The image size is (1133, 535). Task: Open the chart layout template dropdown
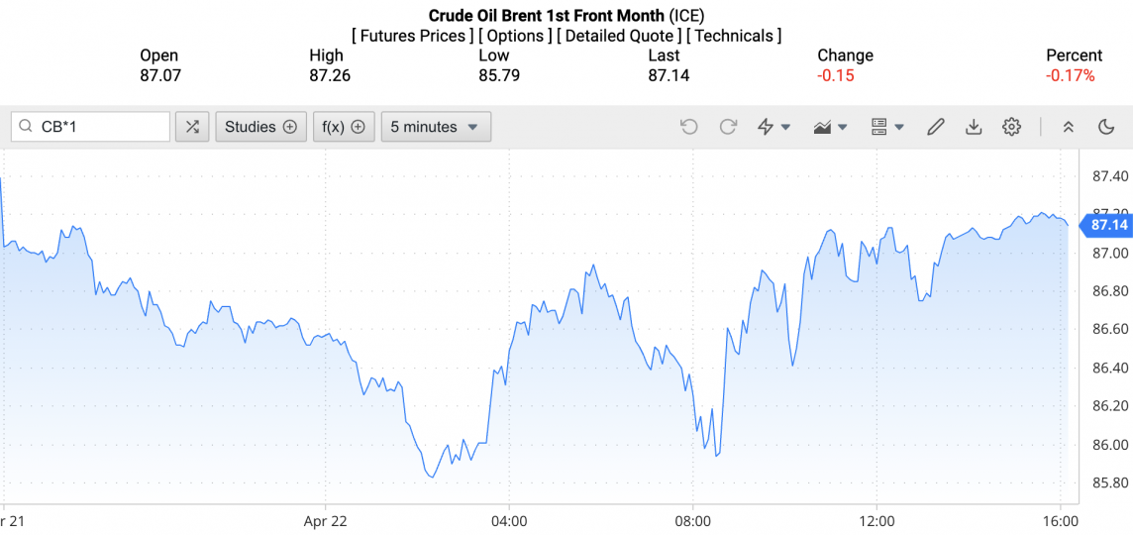(x=887, y=127)
